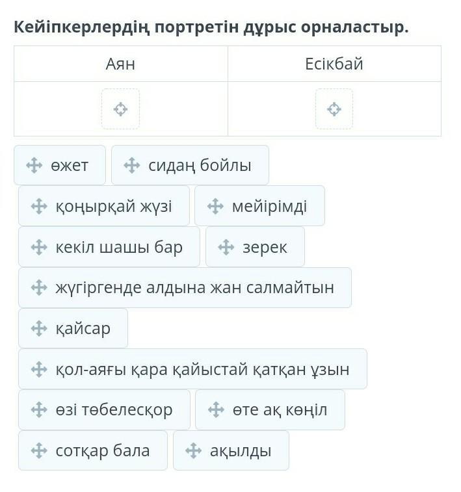Viewport: 461px width, 492px height.
Task: Select жүгіргенде алдына жан салмайтын chip
Action: (x=185, y=287)
